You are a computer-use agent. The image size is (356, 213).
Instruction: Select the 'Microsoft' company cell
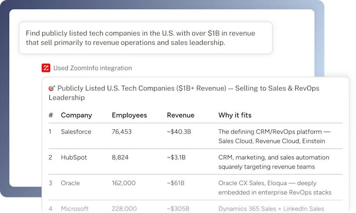(x=75, y=208)
